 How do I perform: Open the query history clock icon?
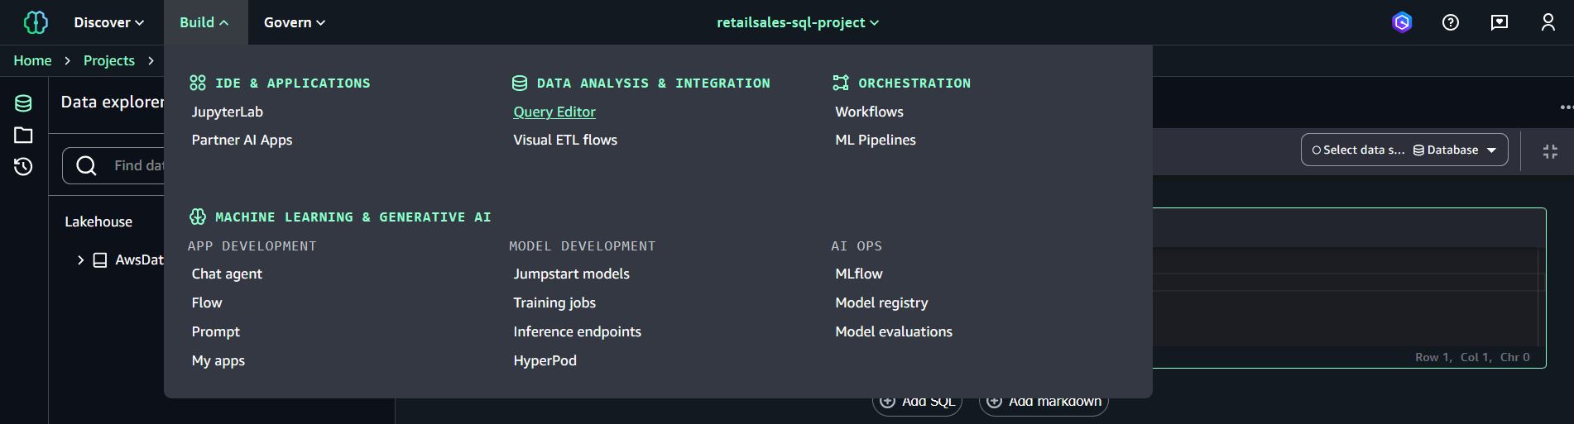click(x=23, y=166)
